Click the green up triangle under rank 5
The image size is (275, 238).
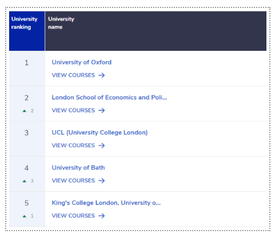(x=25, y=216)
